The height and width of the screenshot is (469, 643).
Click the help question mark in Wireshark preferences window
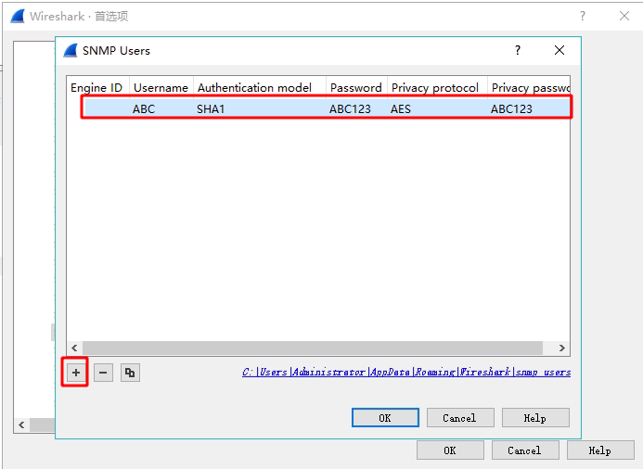pos(583,16)
